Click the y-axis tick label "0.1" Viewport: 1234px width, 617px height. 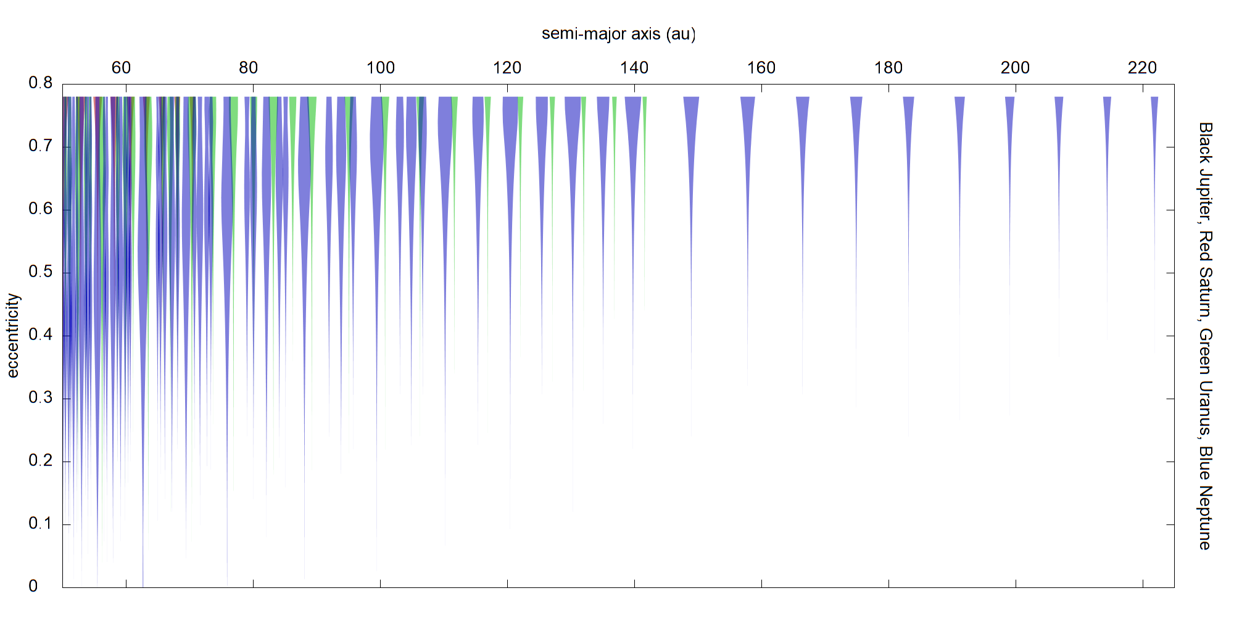pos(41,524)
